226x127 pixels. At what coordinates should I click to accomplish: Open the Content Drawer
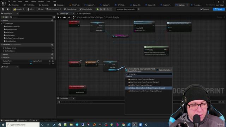(x=8, y=120)
